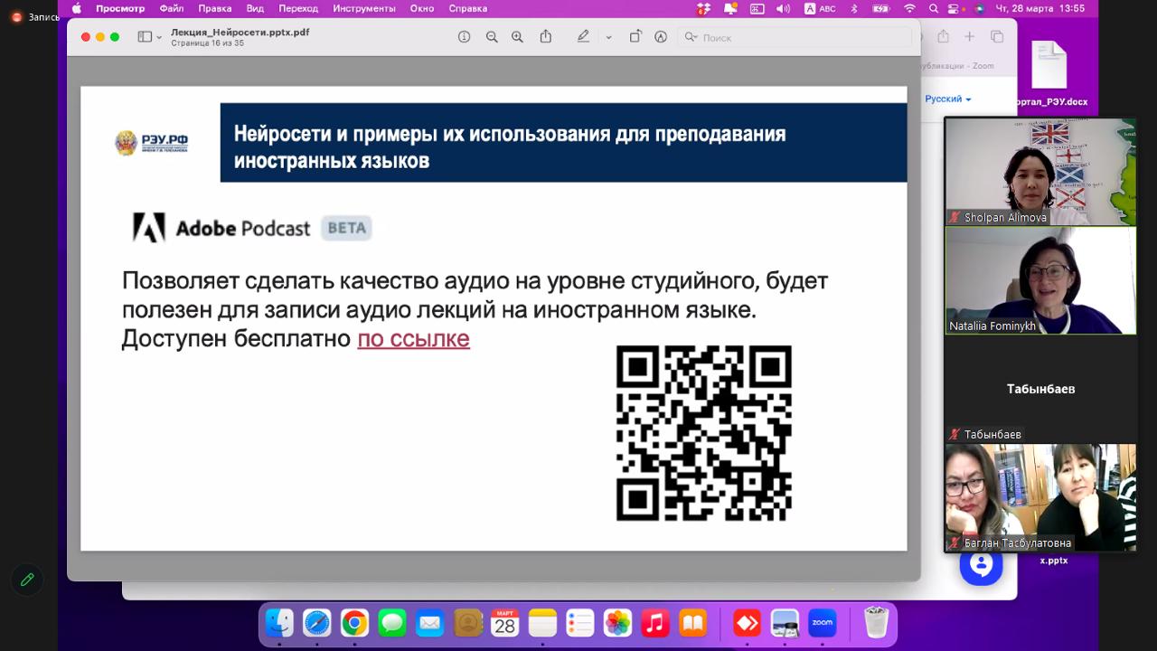Click the green pencil annotation button
1157x651 pixels.
[x=27, y=580]
